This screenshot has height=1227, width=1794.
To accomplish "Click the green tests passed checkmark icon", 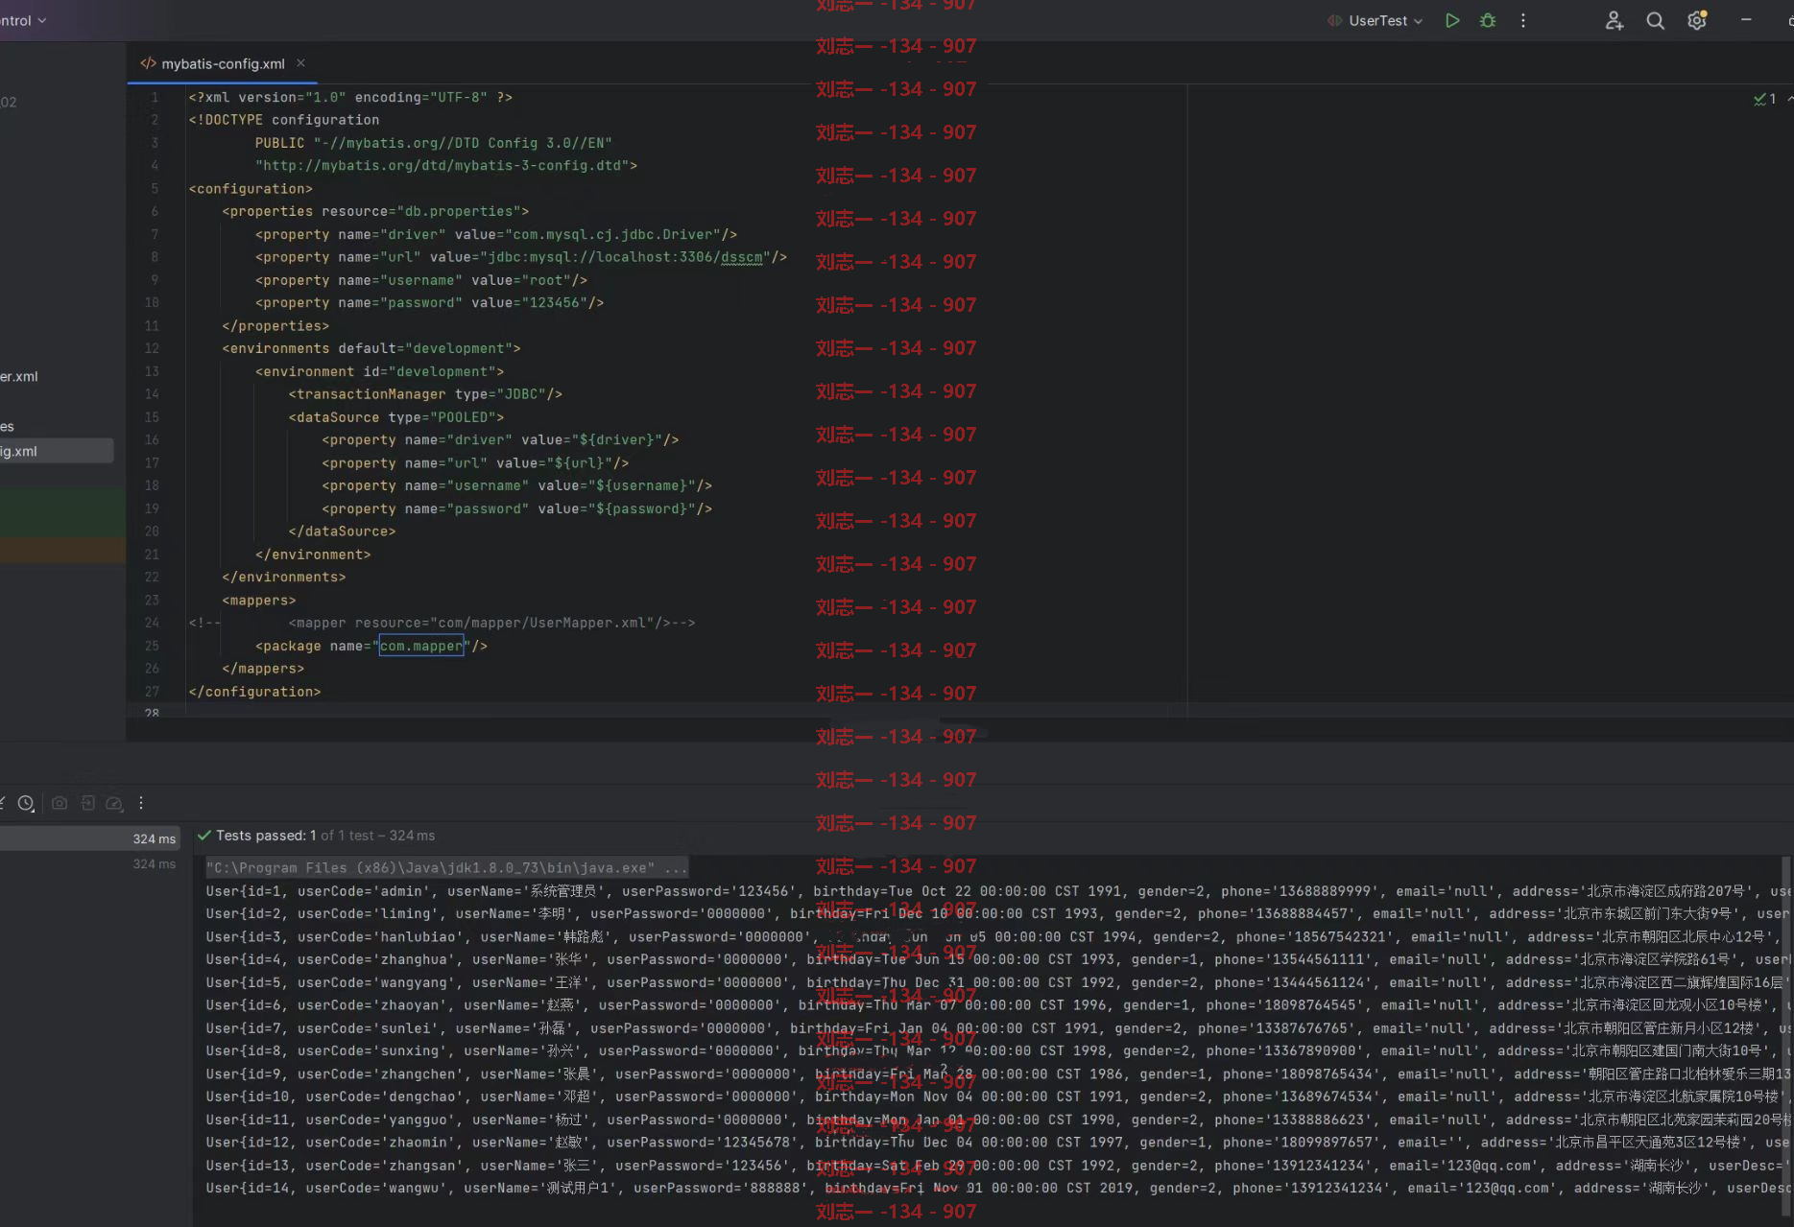I will 203,836.
